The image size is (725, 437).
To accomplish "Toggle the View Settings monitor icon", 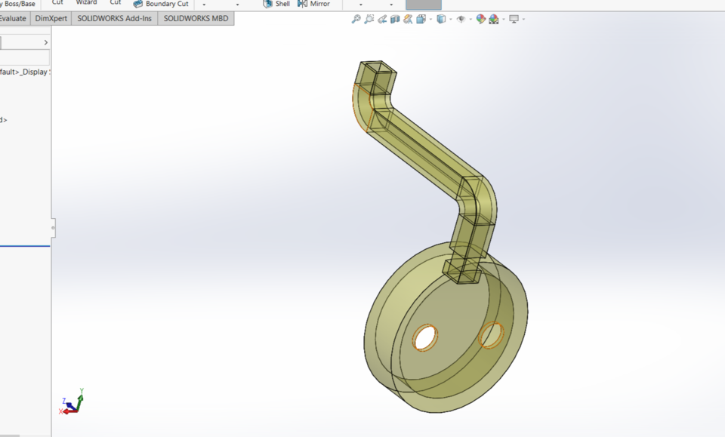I will click(513, 18).
